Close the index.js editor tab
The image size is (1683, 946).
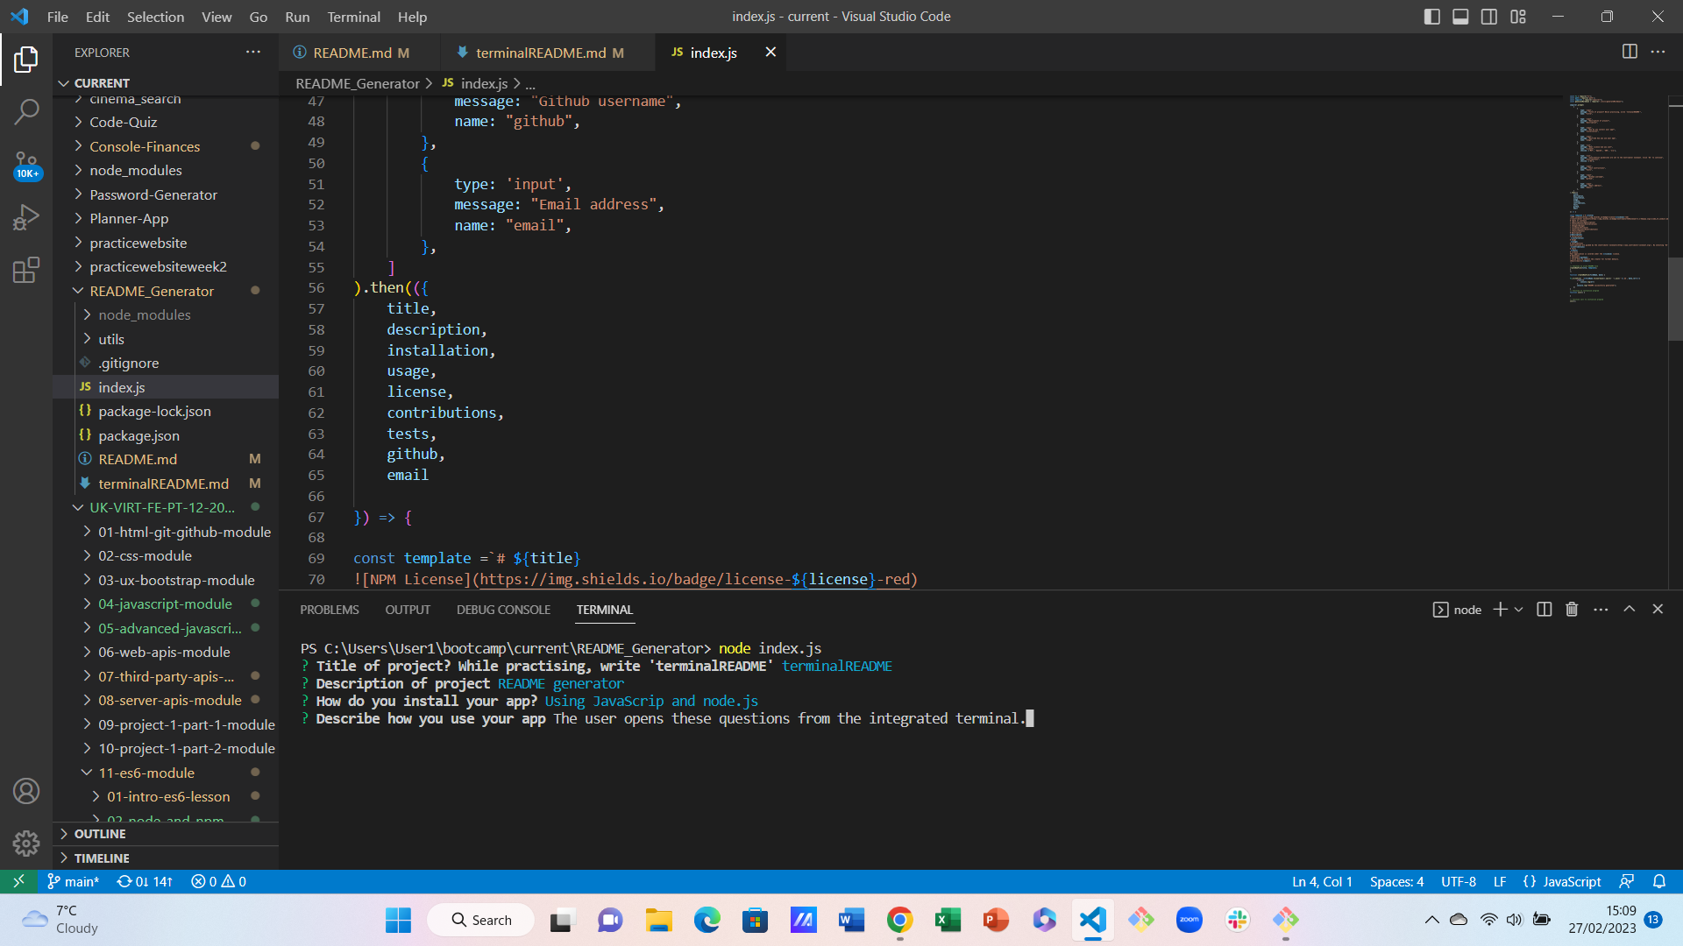coord(770,52)
